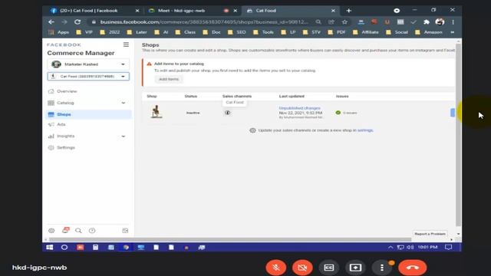This screenshot has width=491, height=276.
Task: Click the green 0 issues check icon
Action: click(x=338, y=113)
